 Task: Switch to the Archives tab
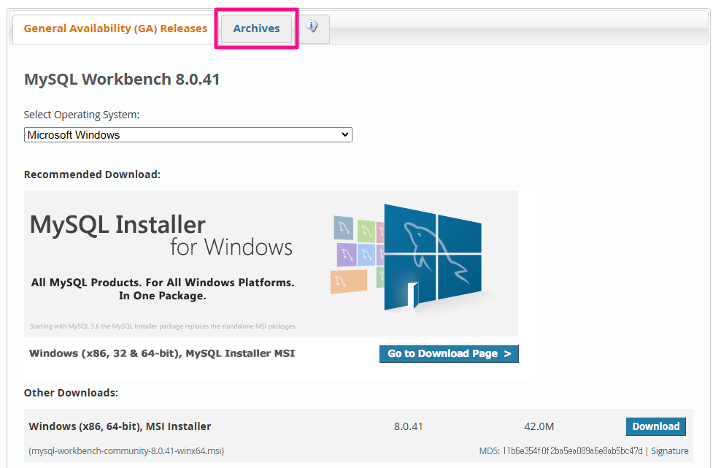click(256, 28)
